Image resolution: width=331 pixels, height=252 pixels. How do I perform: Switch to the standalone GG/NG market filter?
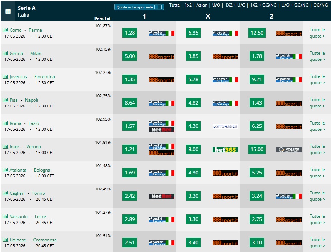pos(320,5)
